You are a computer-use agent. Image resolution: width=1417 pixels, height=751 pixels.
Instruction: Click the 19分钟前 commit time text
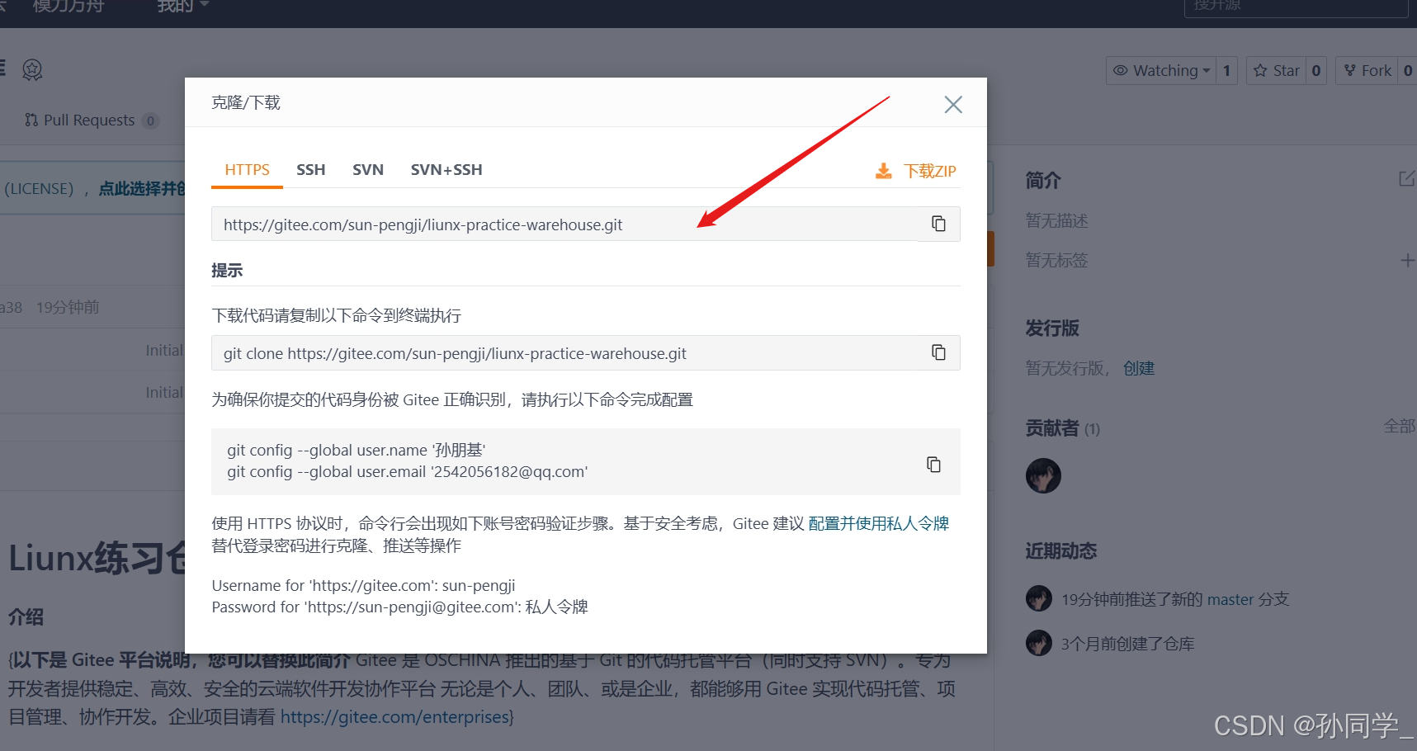pos(68,308)
